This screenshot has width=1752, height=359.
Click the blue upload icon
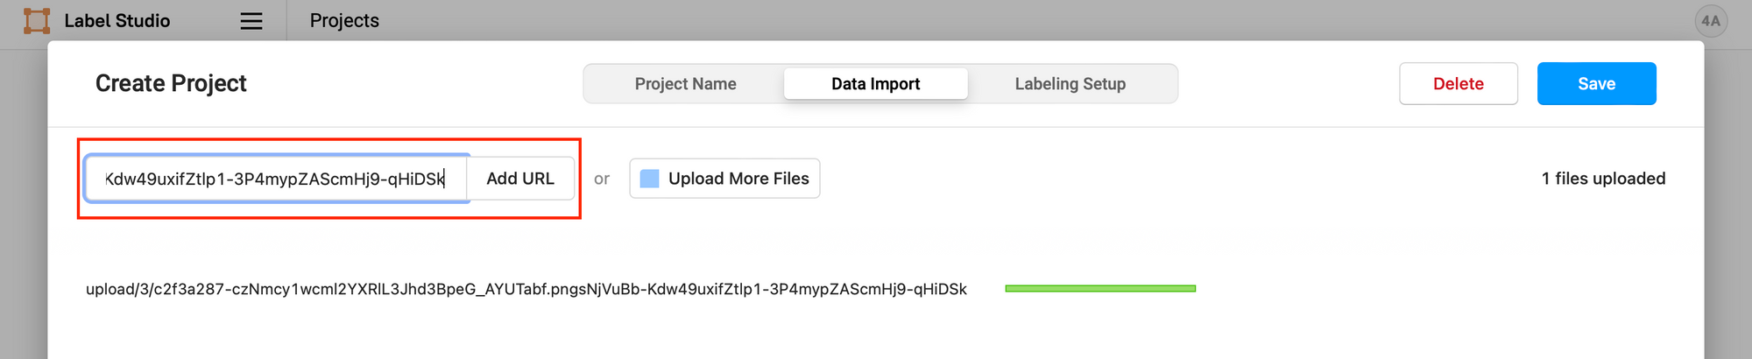(x=649, y=179)
